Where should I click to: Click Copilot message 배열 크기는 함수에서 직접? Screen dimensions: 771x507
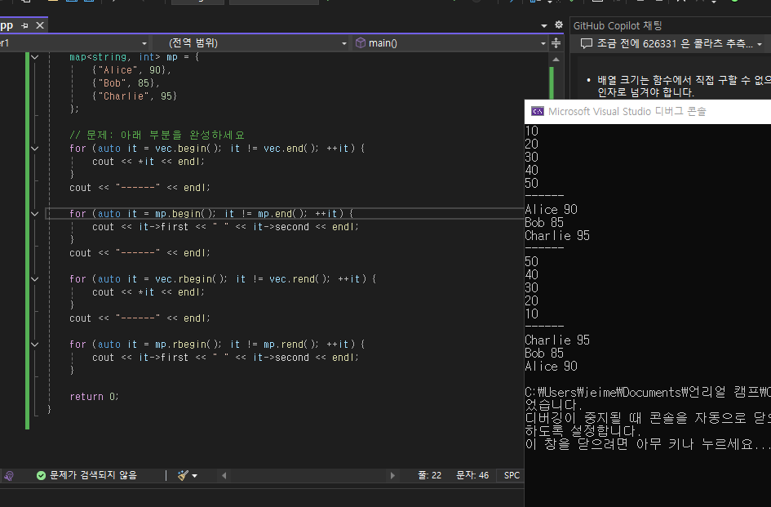click(684, 80)
